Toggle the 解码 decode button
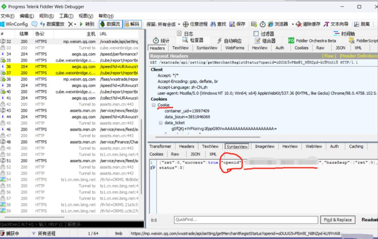Viewport: 378px width, 239px height. [131, 24]
